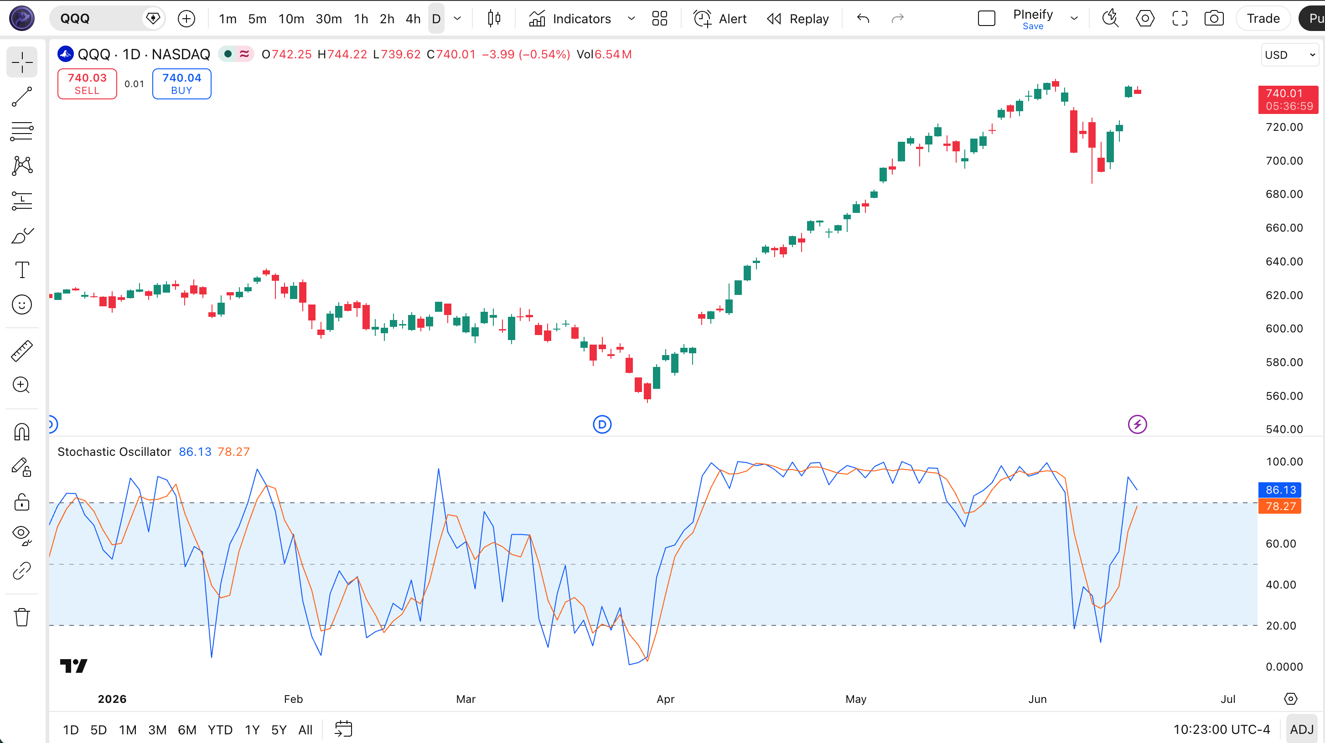Image resolution: width=1325 pixels, height=743 pixels.
Task: Click the dividend D marker on chart
Action: (602, 425)
